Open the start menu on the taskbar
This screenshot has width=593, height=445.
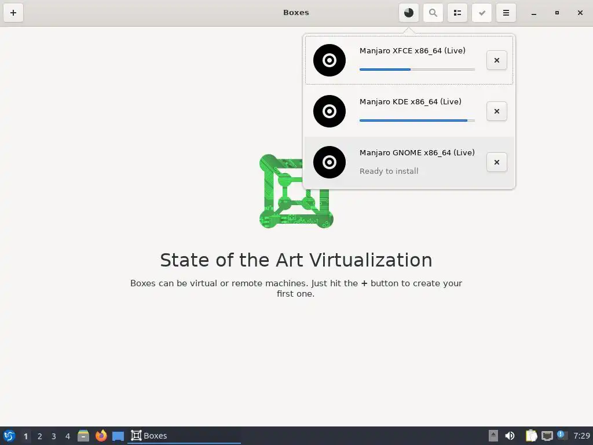click(9, 436)
